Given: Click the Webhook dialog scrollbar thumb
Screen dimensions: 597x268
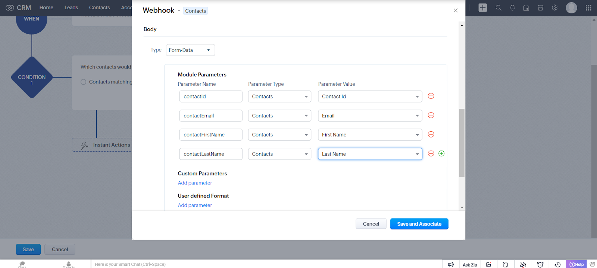Looking at the screenshot, I should click(x=462, y=143).
